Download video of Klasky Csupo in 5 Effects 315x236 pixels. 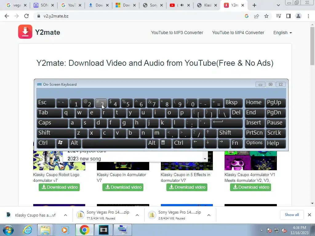[187, 187]
